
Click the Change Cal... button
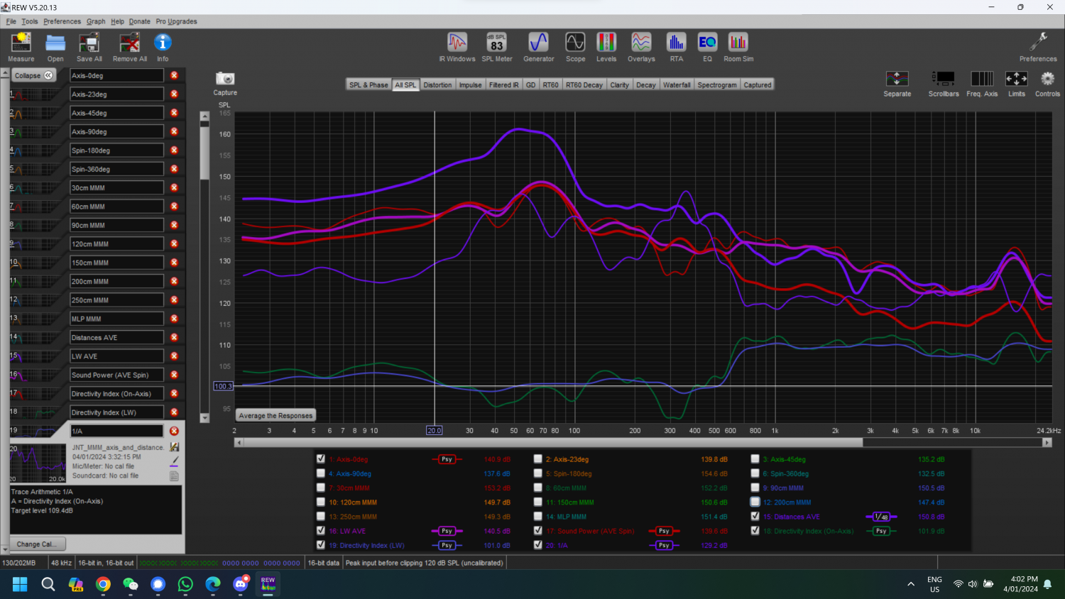tap(37, 544)
